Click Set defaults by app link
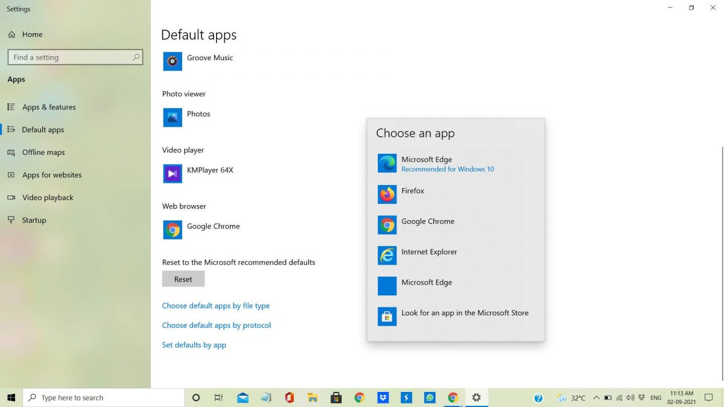Viewport: 724px width, 407px height. (x=194, y=344)
